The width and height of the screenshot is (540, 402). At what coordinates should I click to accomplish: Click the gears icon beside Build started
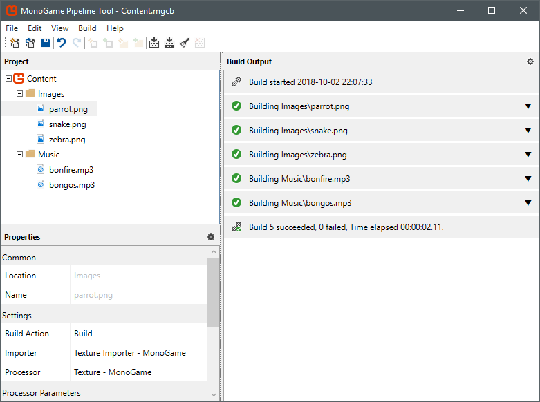[236, 82]
